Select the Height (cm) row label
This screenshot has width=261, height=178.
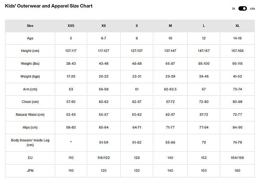[30, 51]
